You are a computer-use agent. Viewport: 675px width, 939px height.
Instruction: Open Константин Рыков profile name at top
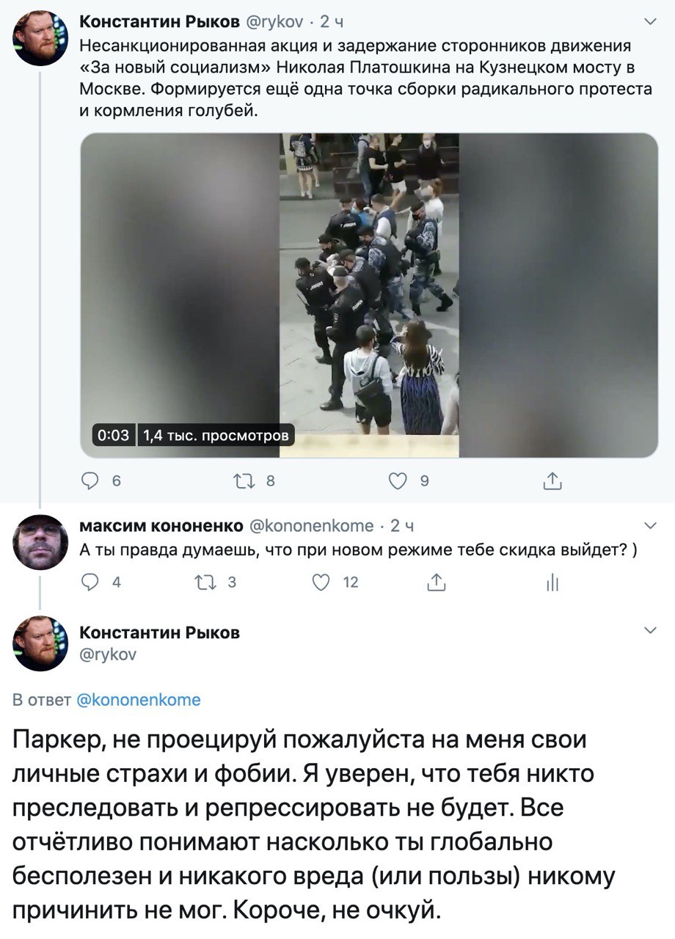[159, 21]
